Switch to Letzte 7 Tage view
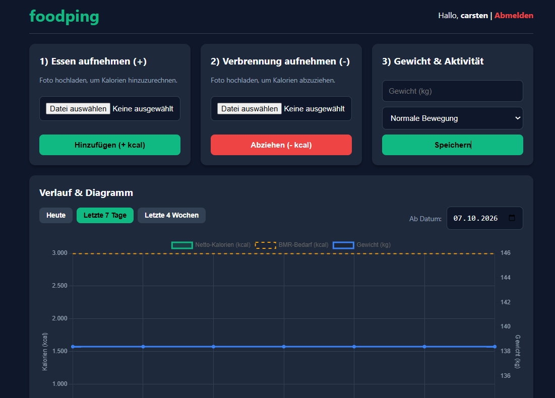This screenshot has height=398, width=555. coord(105,215)
